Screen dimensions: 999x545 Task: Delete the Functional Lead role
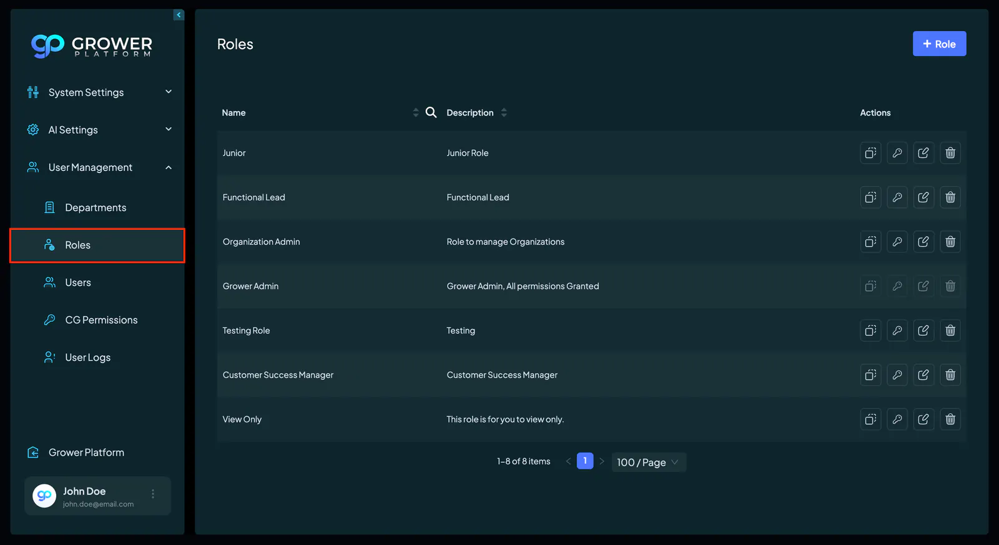(950, 197)
